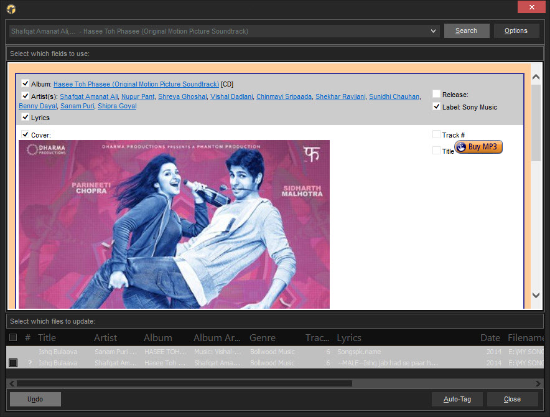This screenshot has height=417, width=550.
Task: Select the Ishq Bulaava row by Shafqat Am...
Action: [275, 363]
